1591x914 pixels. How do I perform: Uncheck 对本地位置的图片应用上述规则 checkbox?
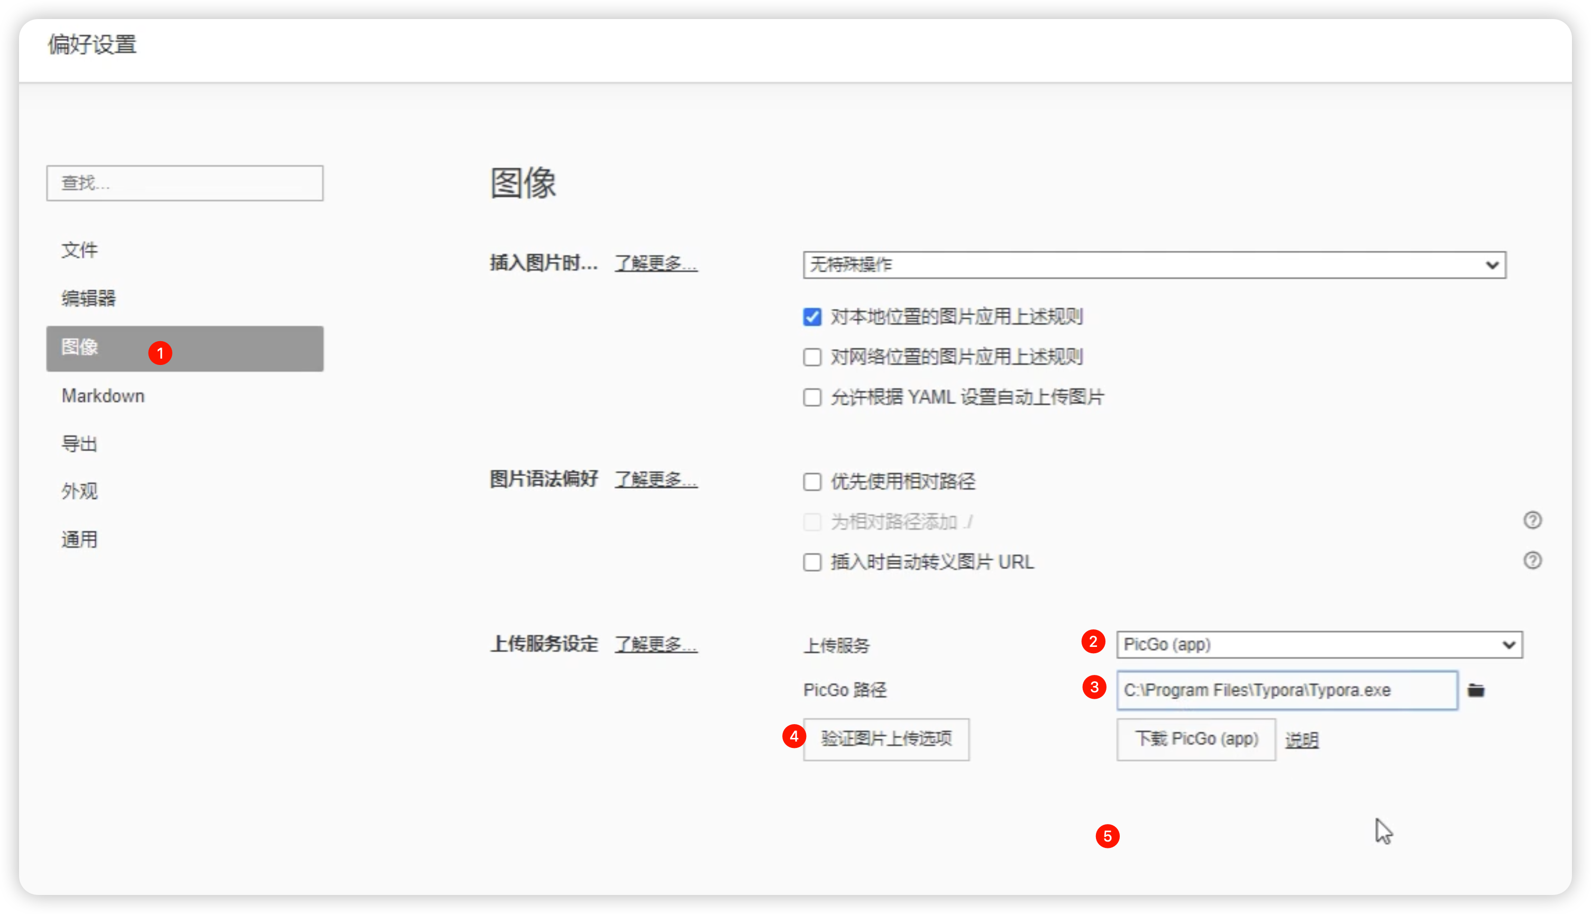812,317
